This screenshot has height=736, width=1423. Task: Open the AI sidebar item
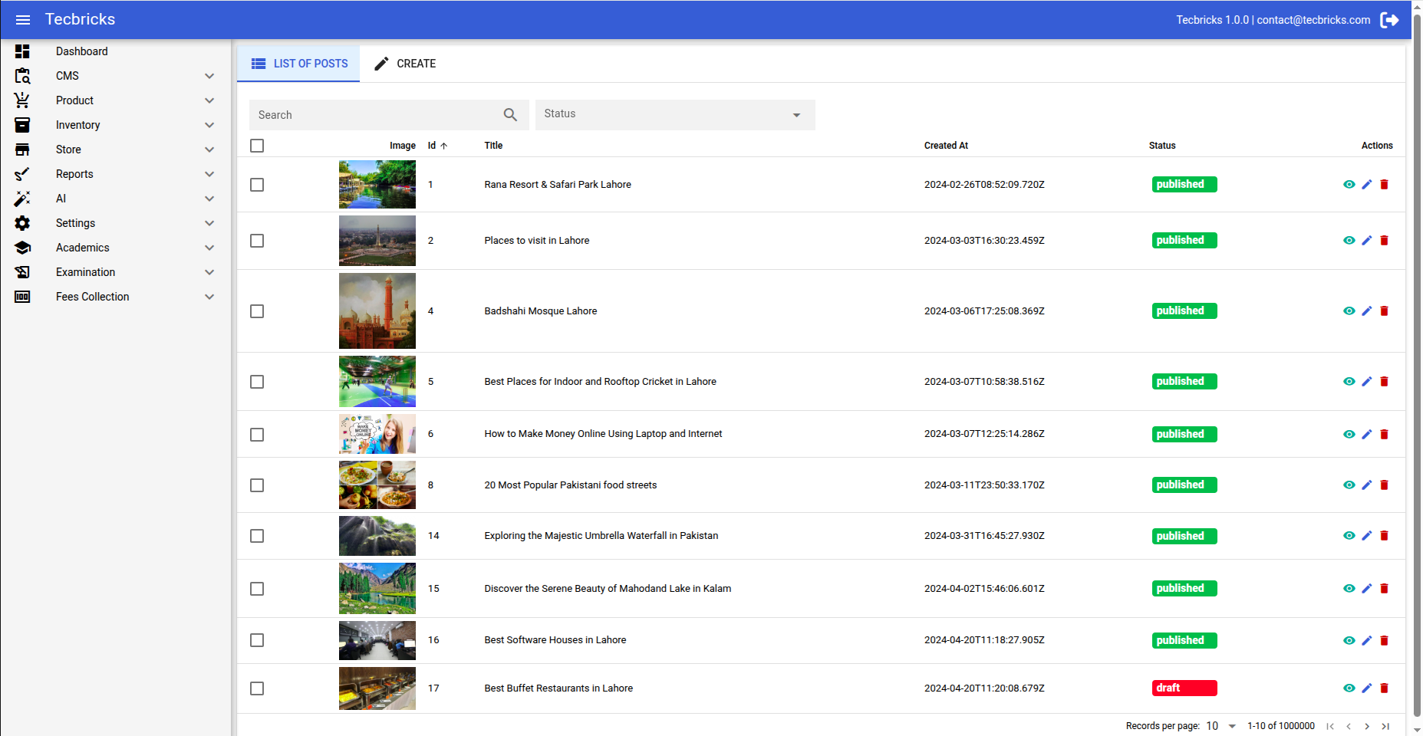[x=116, y=199]
